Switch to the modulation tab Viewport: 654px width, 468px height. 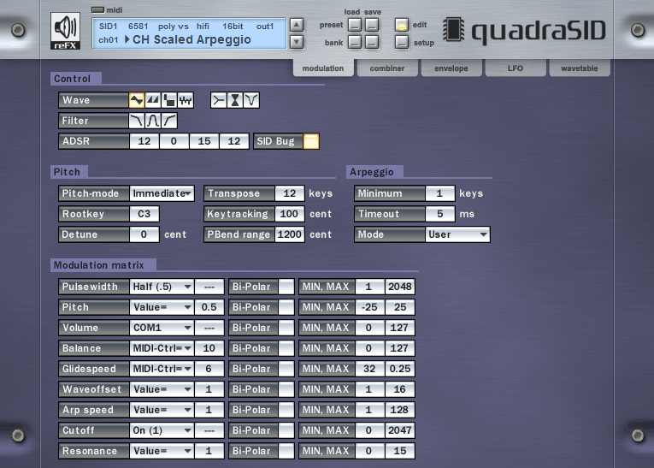point(323,68)
